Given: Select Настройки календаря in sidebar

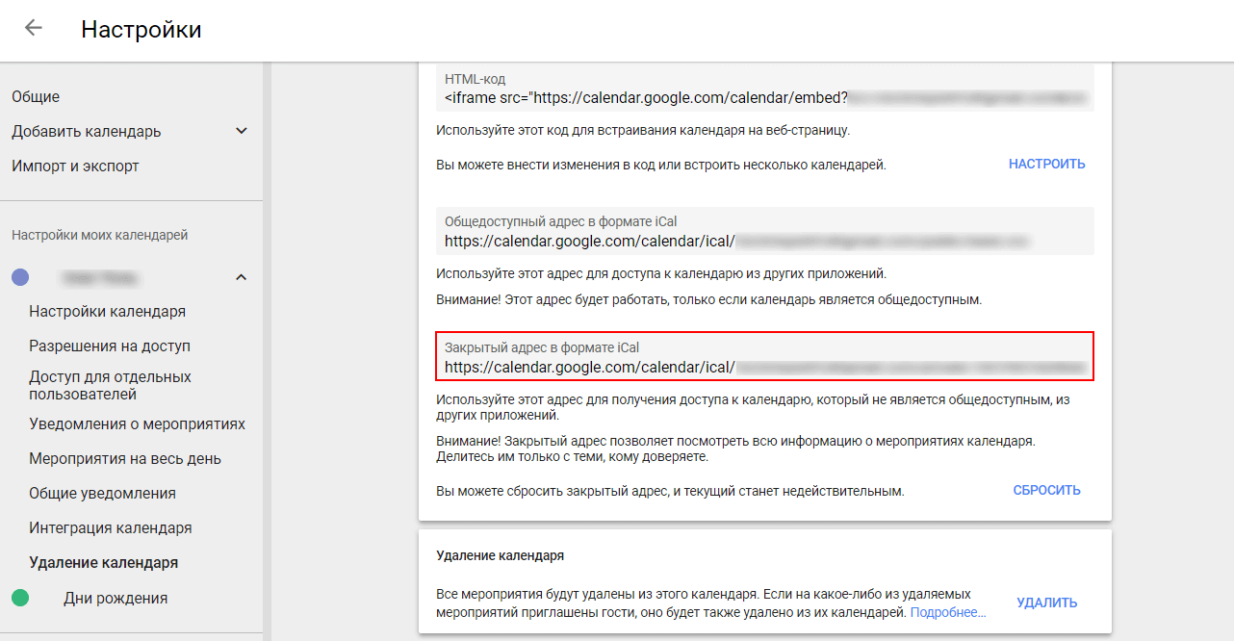Looking at the screenshot, I should (107, 311).
